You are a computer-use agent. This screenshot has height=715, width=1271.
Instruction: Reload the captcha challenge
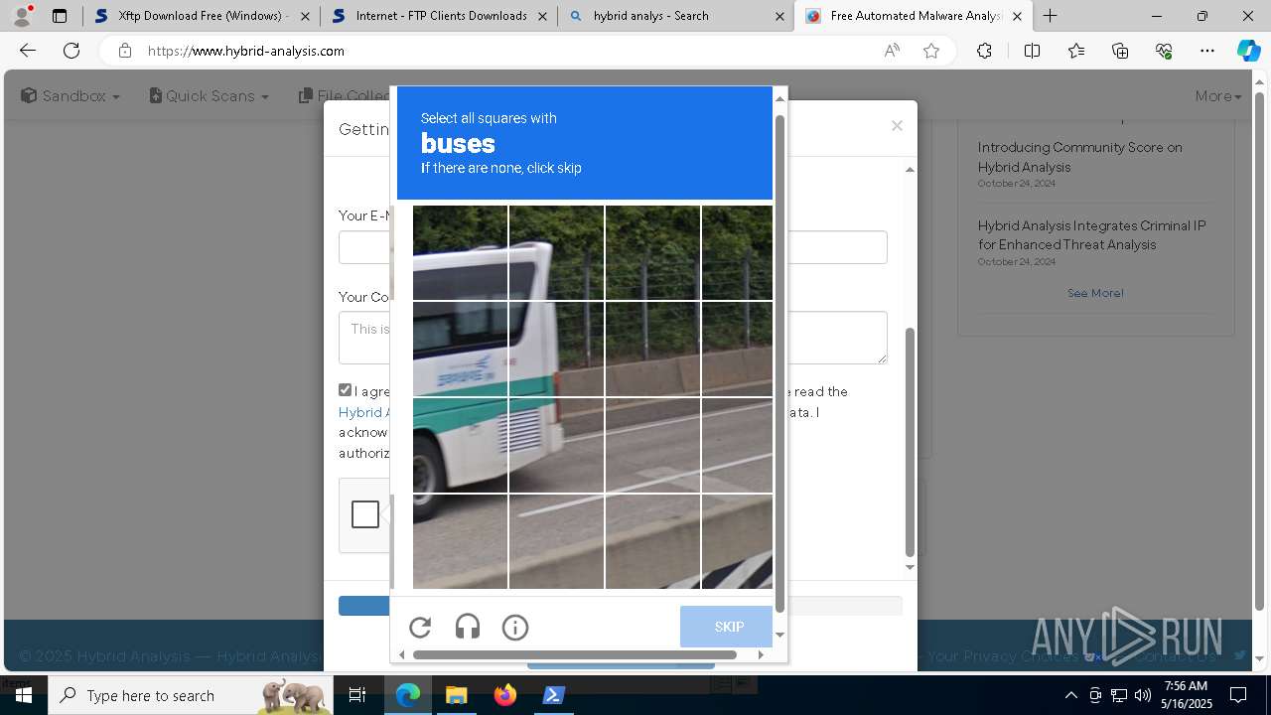point(420,628)
